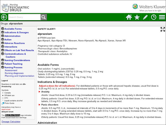Select the Assessment sub-link
Image resolution: width=166 pixels, height=125 pixels.
11,70
